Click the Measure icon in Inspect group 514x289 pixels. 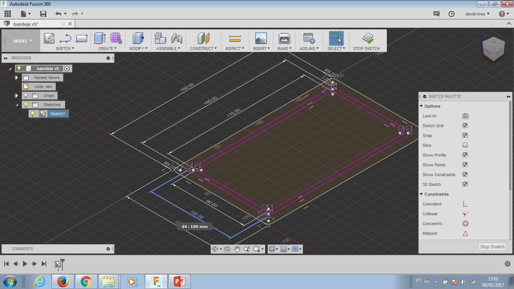pyautogui.click(x=235, y=38)
